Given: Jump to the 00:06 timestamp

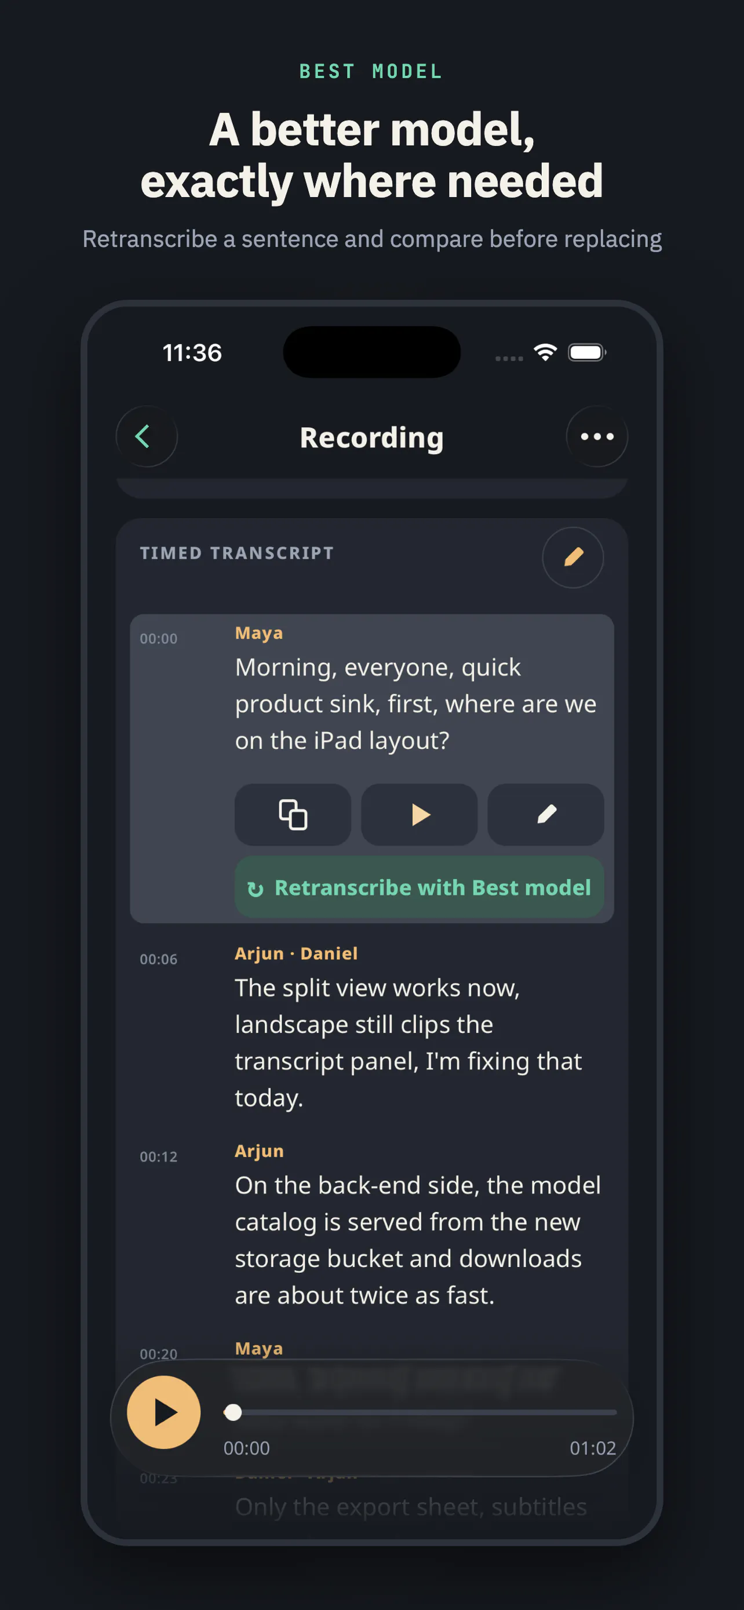Looking at the screenshot, I should pyautogui.click(x=159, y=959).
